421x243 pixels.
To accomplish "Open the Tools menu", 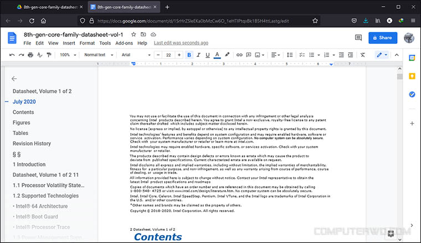I will coord(105,43).
